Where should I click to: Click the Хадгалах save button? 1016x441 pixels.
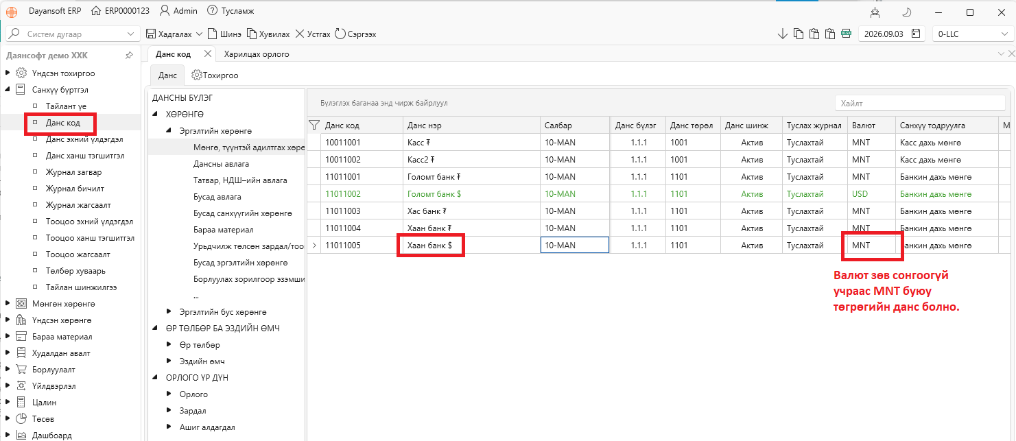click(170, 34)
